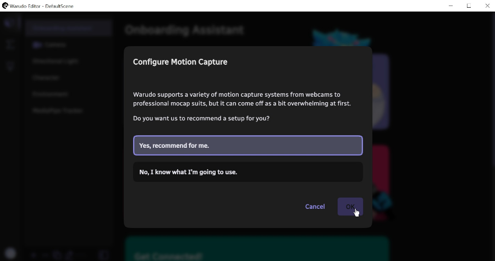Maximize the Warudo Editor window
This screenshot has height=261, width=495.
point(469,5)
